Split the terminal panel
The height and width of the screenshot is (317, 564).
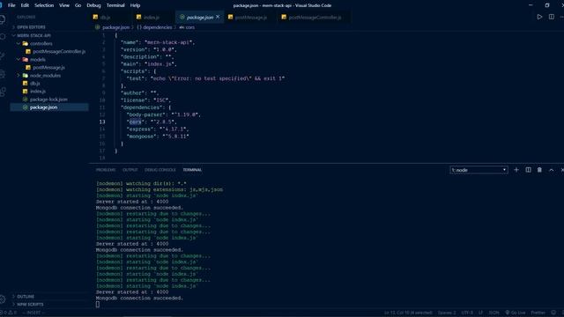tap(528, 170)
